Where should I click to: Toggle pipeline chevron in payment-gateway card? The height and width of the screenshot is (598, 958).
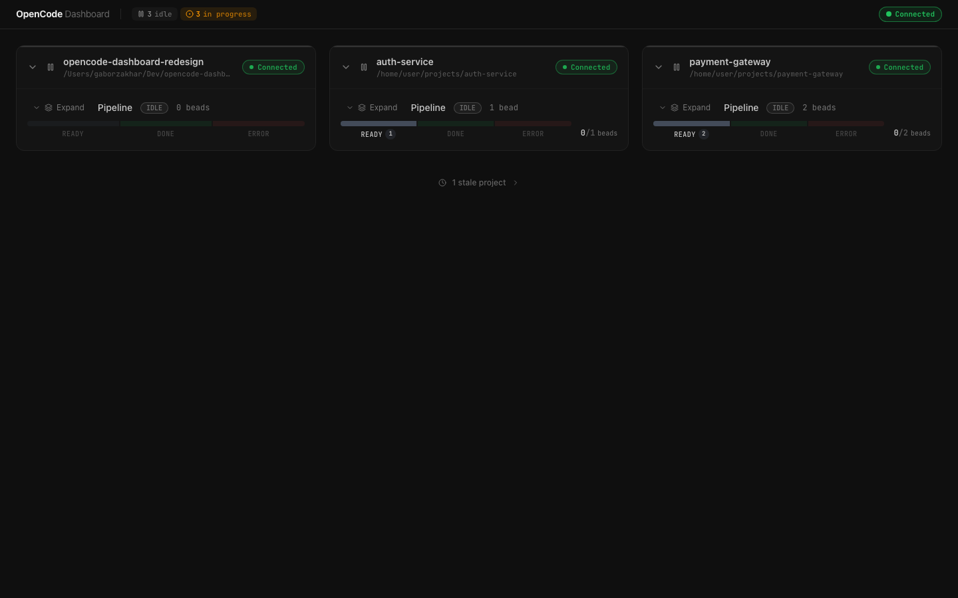(x=663, y=108)
